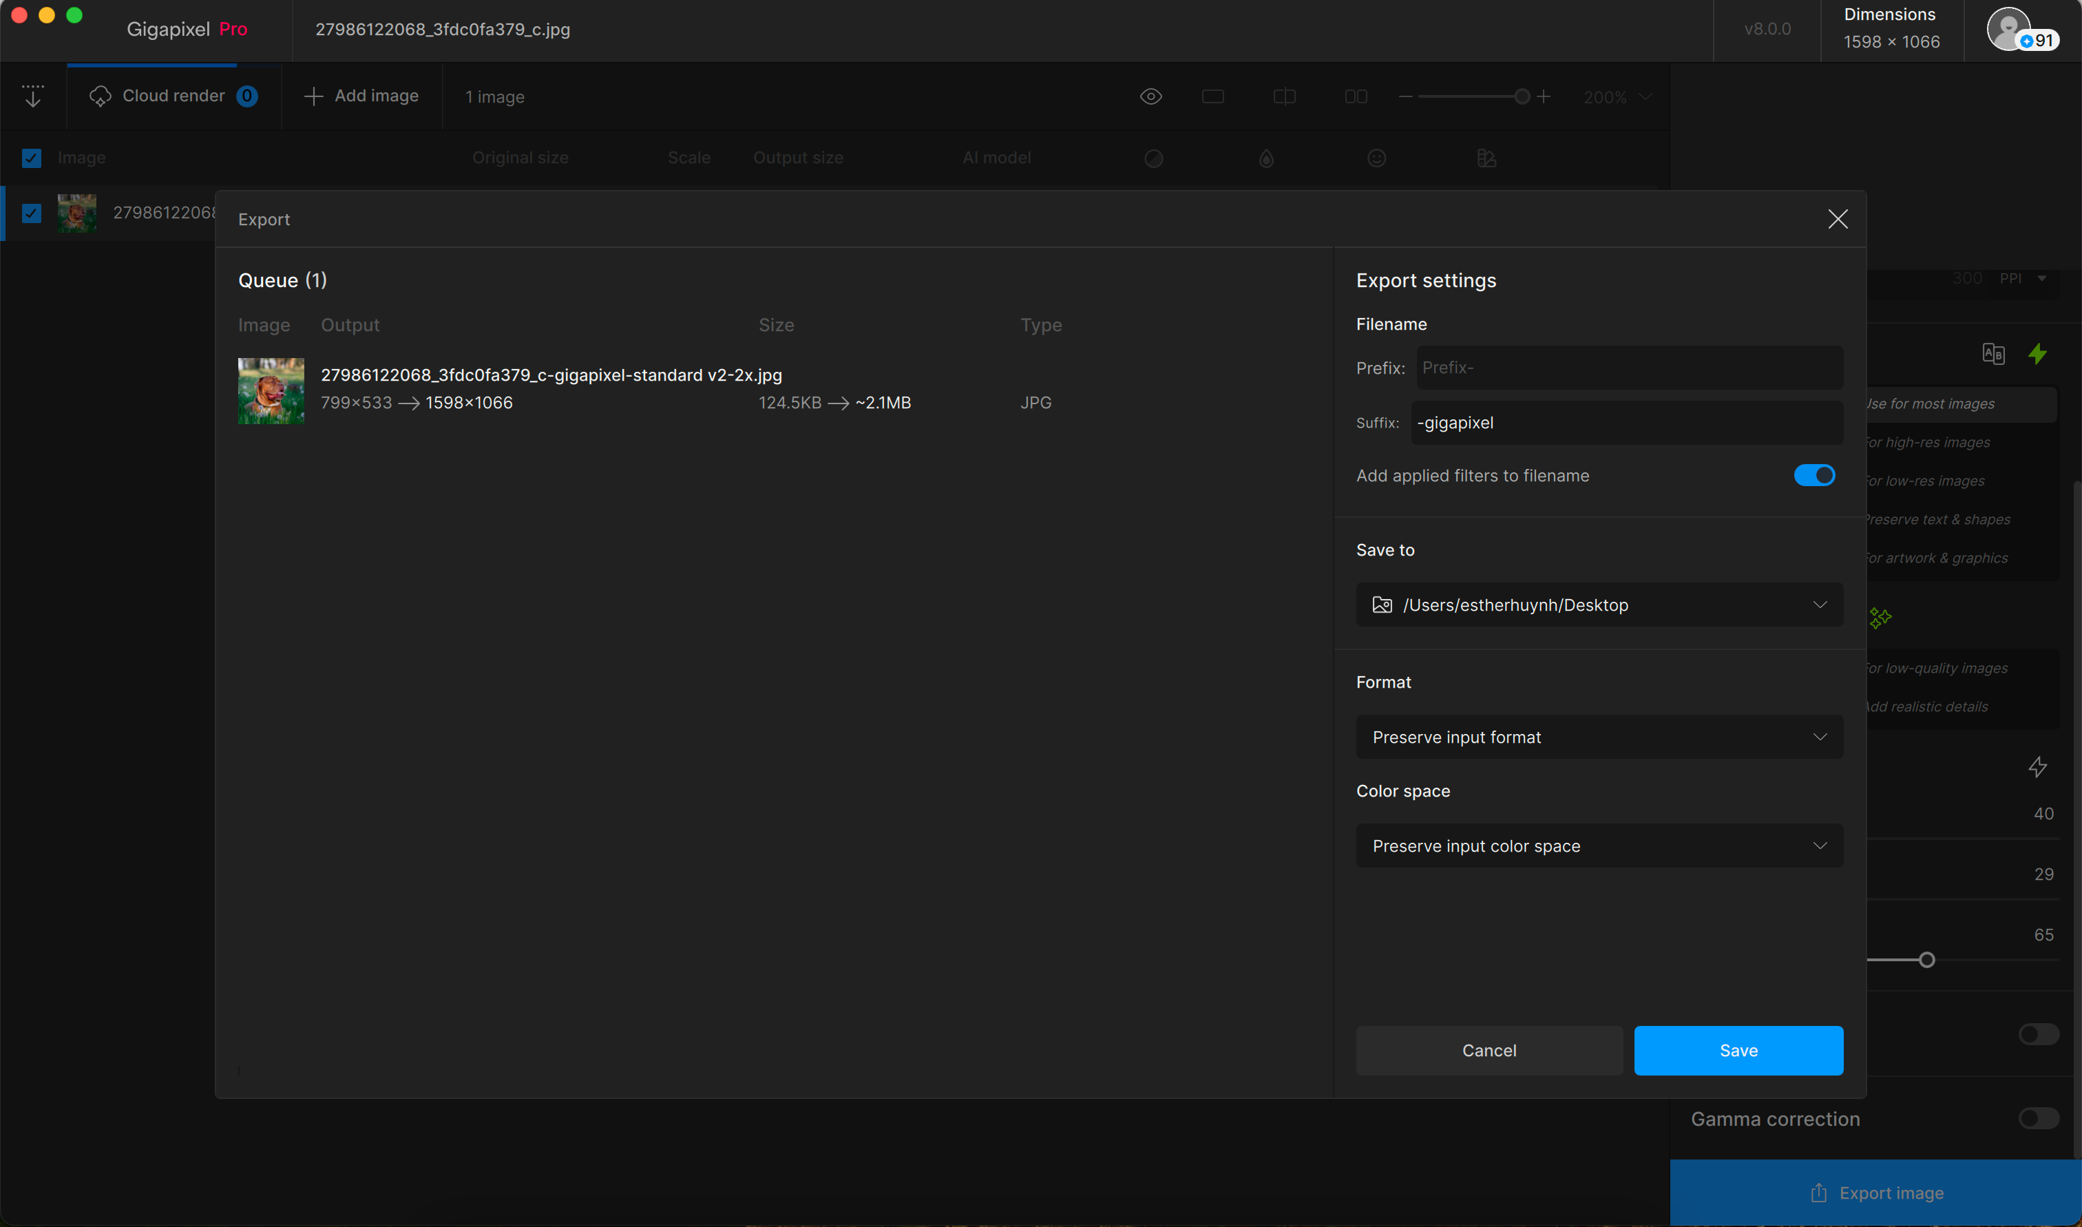Click the outlined lightning auto icon
The width and height of the screenshot is (2082, 1227).
[2037, 767]
